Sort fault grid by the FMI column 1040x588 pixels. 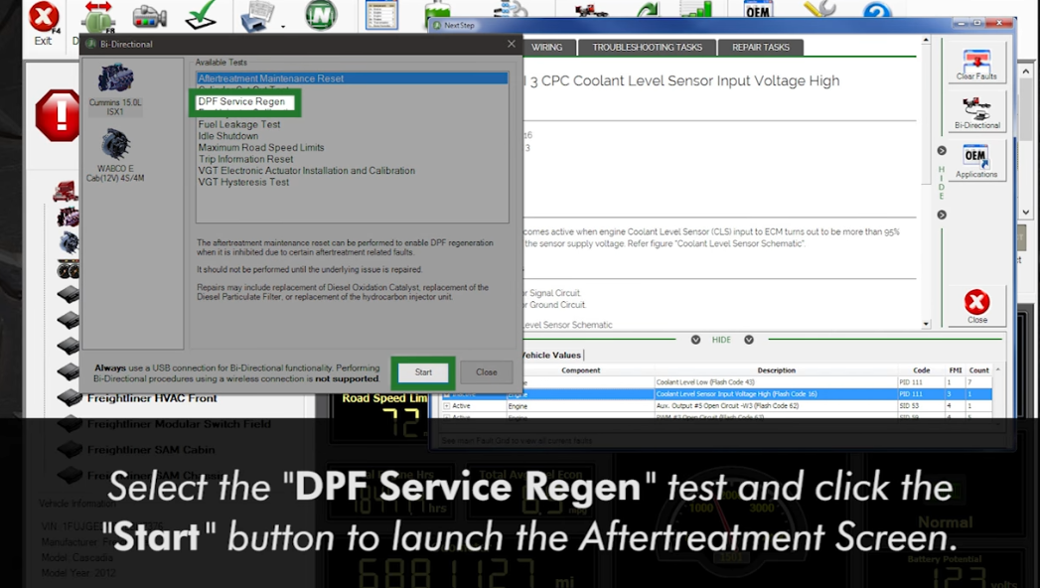pos(956,370)
